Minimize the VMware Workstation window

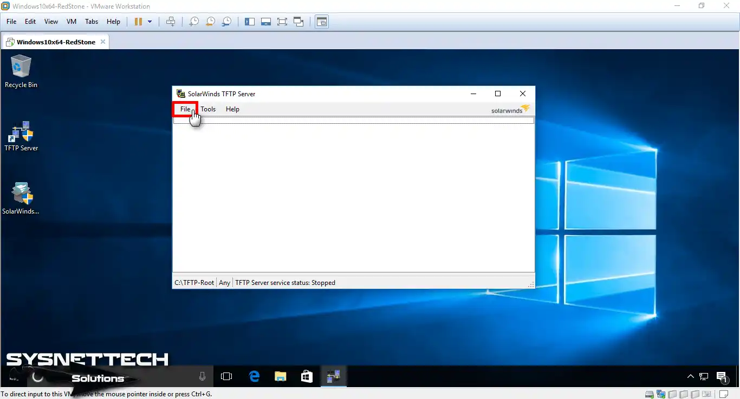click(x=677, y=6)
